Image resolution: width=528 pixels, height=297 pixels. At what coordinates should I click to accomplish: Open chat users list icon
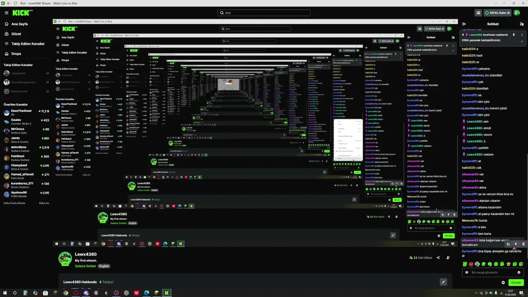(522, 24)
